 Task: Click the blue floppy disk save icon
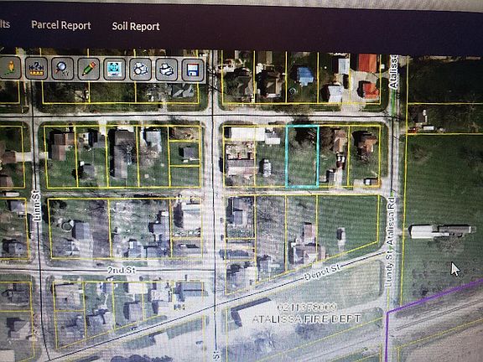click(193, 70)
